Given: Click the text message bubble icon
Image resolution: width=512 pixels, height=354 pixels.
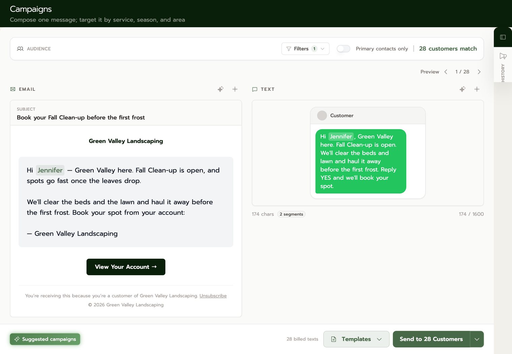Looking at the screenshot, I should point(255,89).
